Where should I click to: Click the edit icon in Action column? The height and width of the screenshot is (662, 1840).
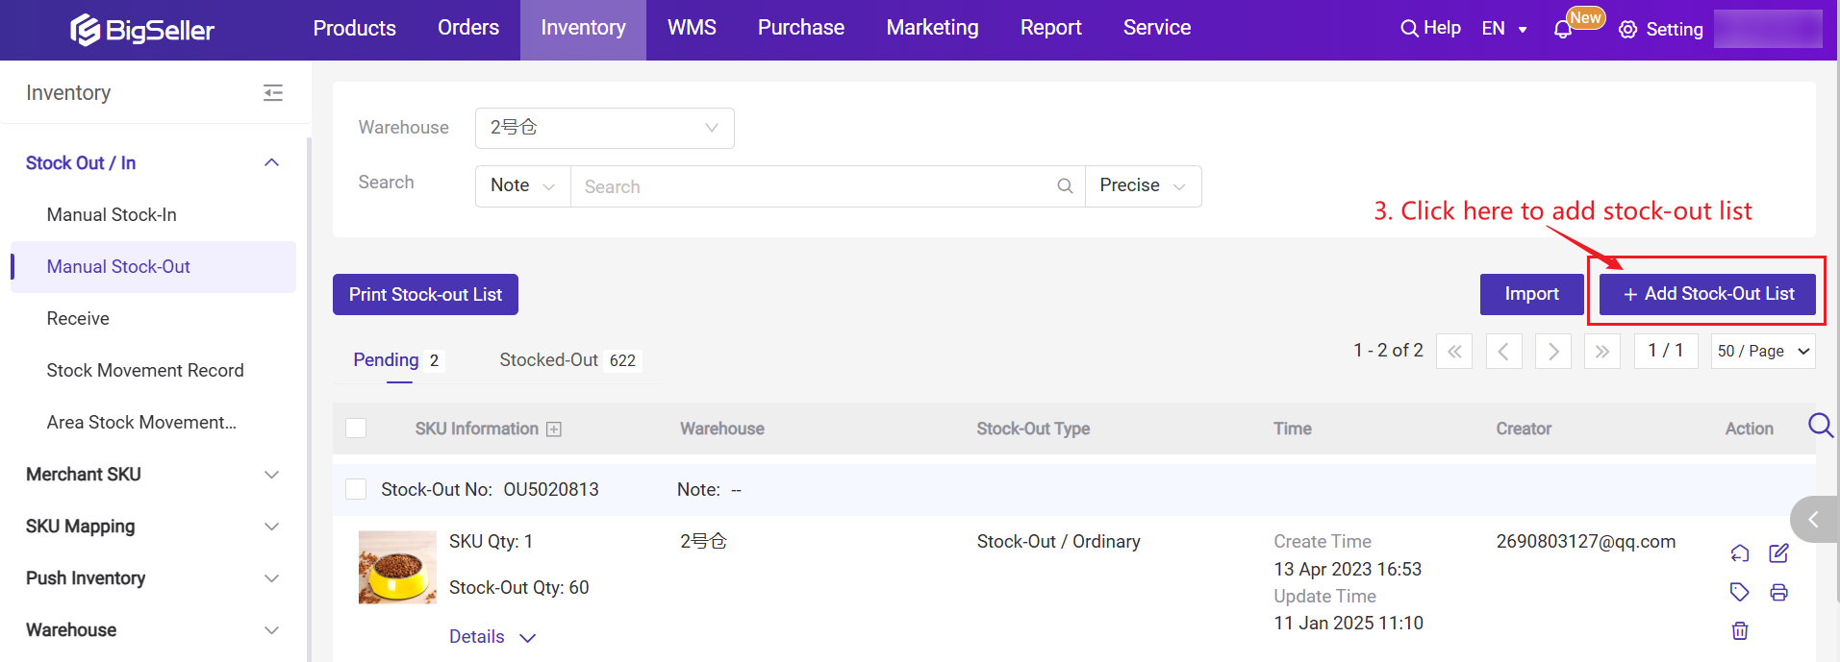(x=1778, y=553)
